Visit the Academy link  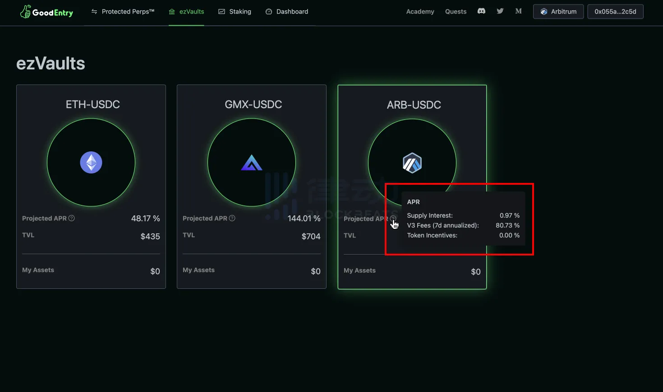420,12
